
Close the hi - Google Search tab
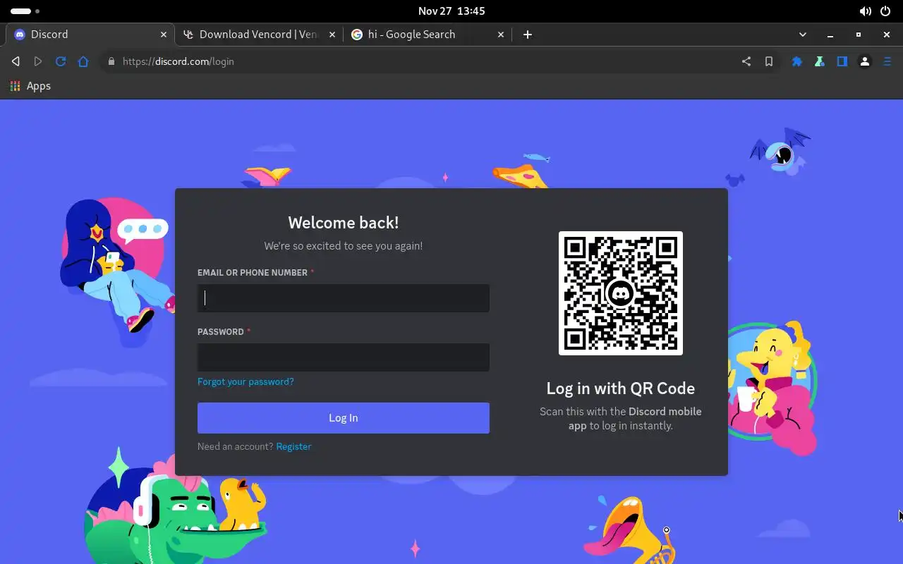point(501,35)
